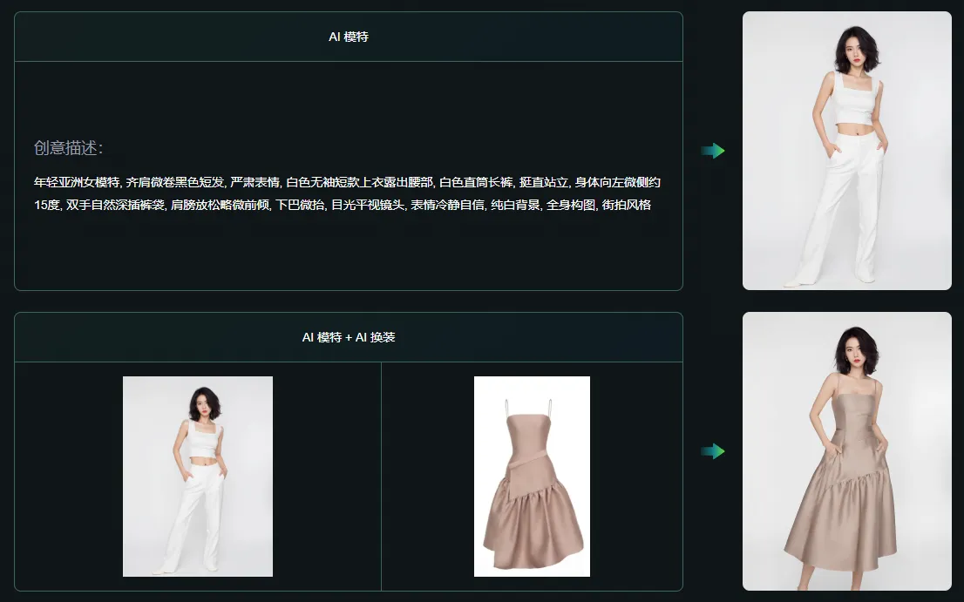Open the generated model image in white outfit

(846, 151)
